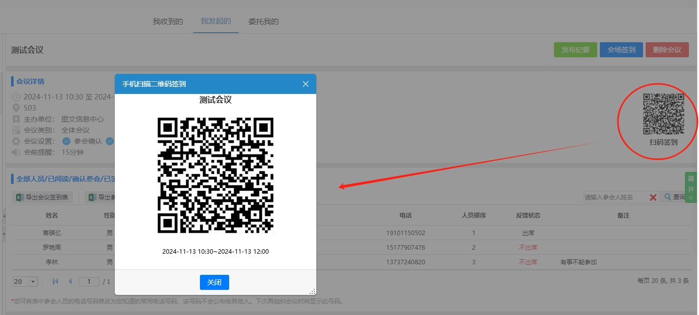This screenshot has width=699, height=315.
Task: Click the 导出会议签到表 export button
Action: 43,197
